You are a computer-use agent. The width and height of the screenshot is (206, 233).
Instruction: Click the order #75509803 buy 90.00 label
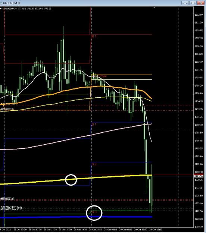coord(11,210)
